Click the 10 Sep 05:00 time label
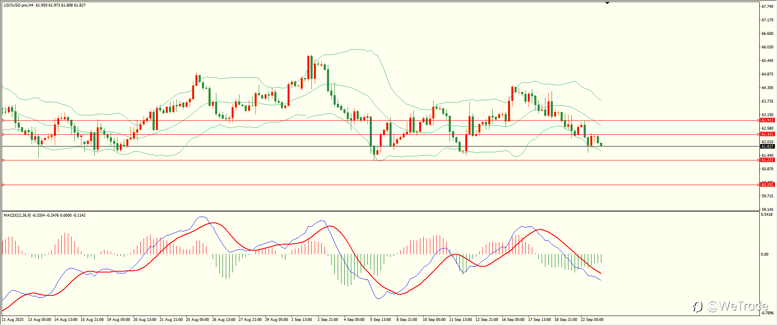 (434, 320)
